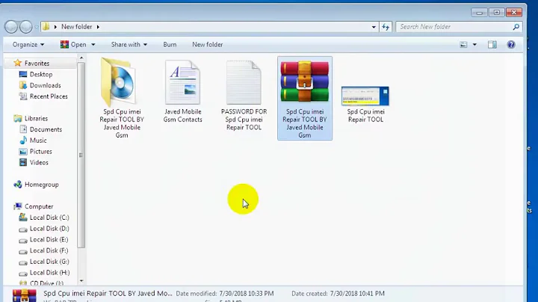Select the Spd Cpu imei Repair TOOL screenshot thumbnail

365,105
